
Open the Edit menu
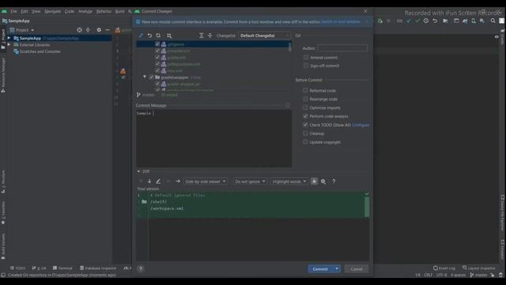tap(25, 11)
